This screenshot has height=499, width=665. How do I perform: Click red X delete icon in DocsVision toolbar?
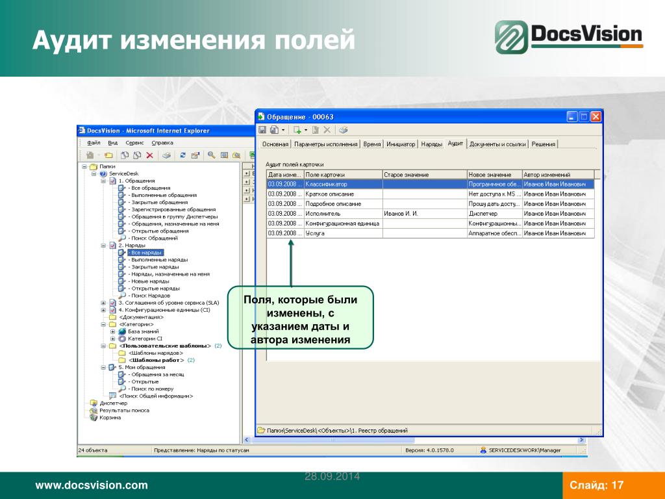coord(150,155)
